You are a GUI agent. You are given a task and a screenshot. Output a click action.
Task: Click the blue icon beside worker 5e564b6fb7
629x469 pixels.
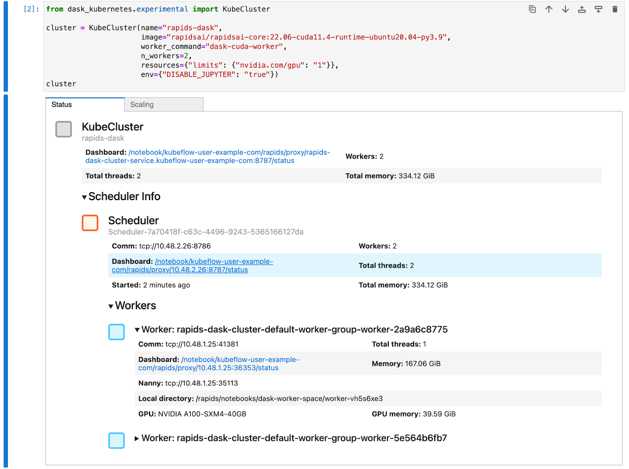tap(116, 440)
